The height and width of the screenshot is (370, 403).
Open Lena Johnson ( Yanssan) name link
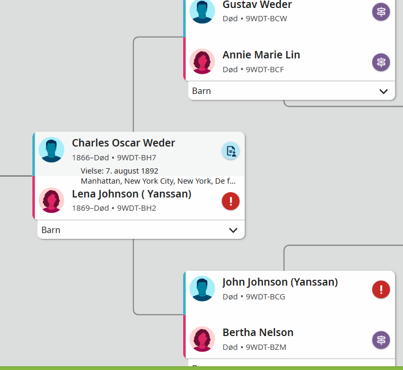(x=131, y=194)
